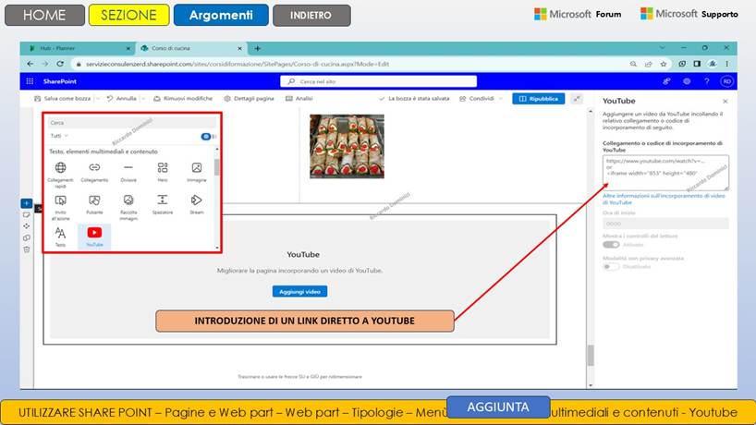
Task: Click the collapse/expand icon next to Ripubblica
Action: click(577, 99)
